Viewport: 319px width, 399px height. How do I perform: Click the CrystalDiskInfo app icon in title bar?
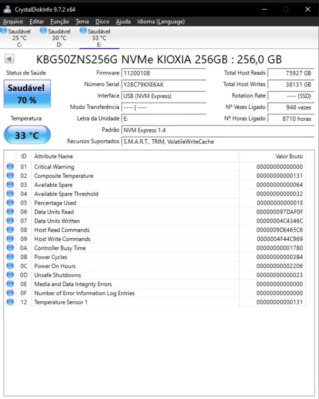pos(7,9)
